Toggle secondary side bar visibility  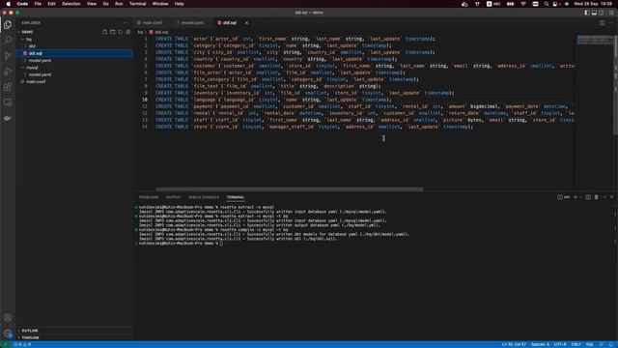(602, 13)
